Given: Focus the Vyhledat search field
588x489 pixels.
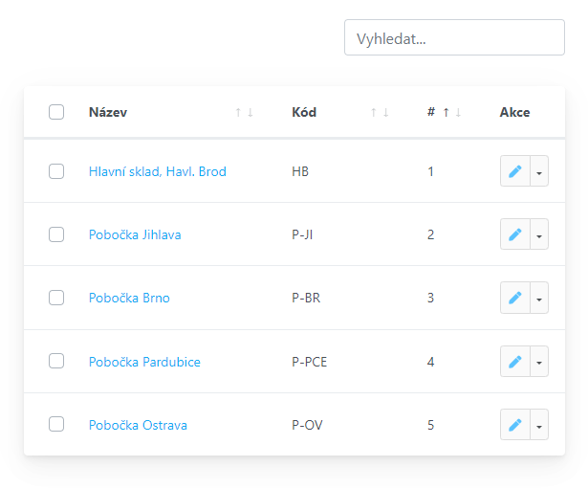Looking at the screenshot, I should [454, 37].
